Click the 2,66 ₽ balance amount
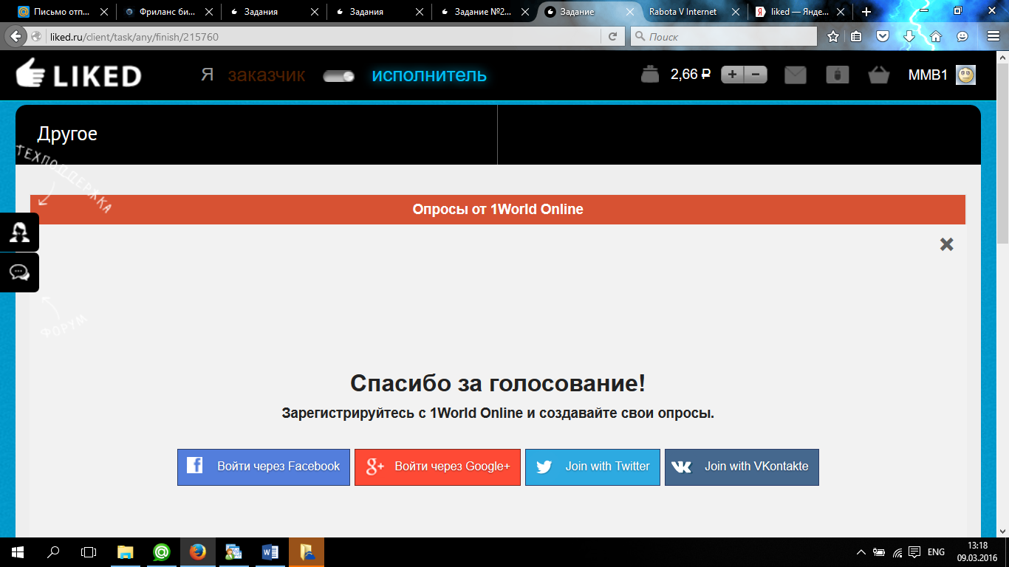Screen dimensions: 1009x567 691,75
